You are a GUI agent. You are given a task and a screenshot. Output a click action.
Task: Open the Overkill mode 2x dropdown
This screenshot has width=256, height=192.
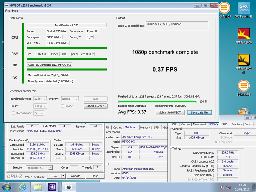tap(39, 113)
